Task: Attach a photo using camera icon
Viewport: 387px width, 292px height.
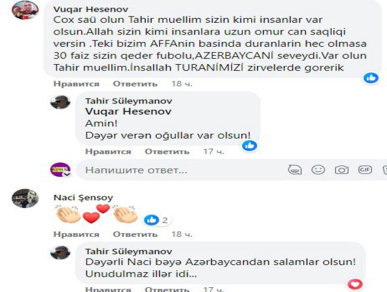Action: 341,170
